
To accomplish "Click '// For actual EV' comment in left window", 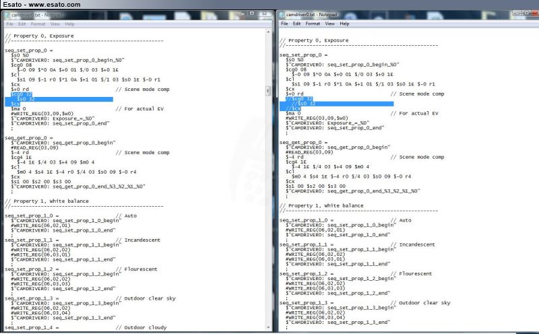I will (x=139, y=108).
